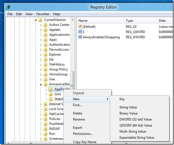Screen dimensions: 174x145
Task: Click the Run folder icon
Action: 45,134
